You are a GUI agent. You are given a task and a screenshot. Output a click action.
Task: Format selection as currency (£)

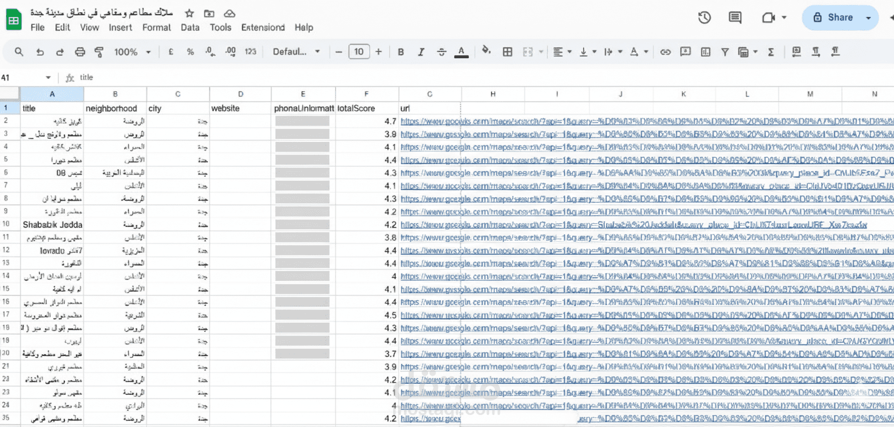[x=171, y=52]
